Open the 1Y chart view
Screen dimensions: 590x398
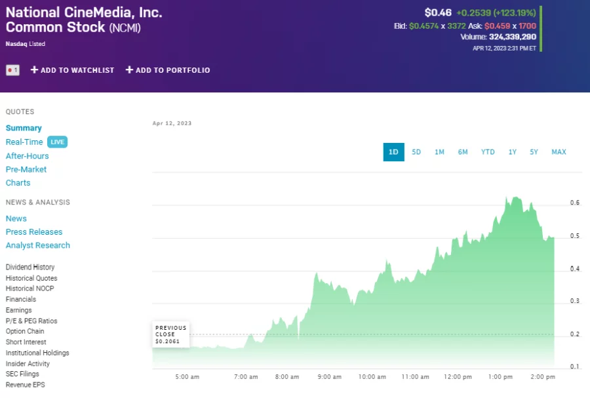512,151
